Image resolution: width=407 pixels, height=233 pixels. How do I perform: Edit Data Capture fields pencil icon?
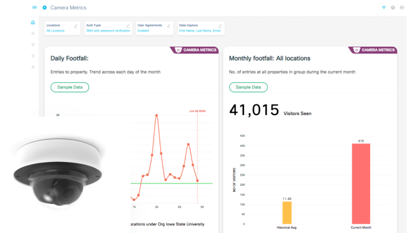coord(220,26)
